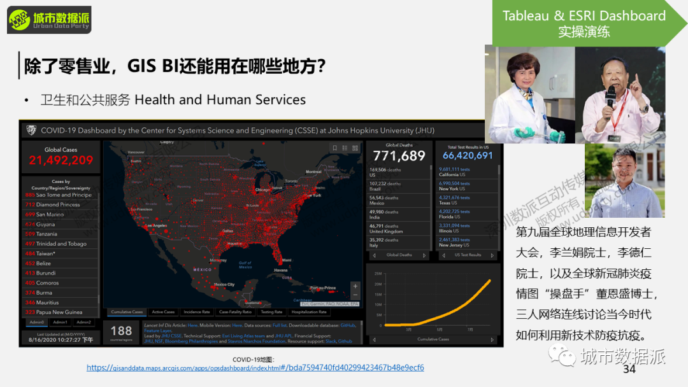Click the JHU shield logo in dashboard header
The width and height of the screenshot is (688, 387).
[x=32, y=130]
